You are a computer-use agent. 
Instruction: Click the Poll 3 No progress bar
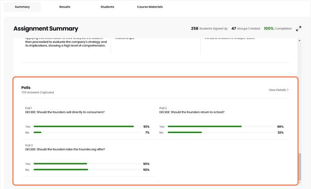click(61, 170)
